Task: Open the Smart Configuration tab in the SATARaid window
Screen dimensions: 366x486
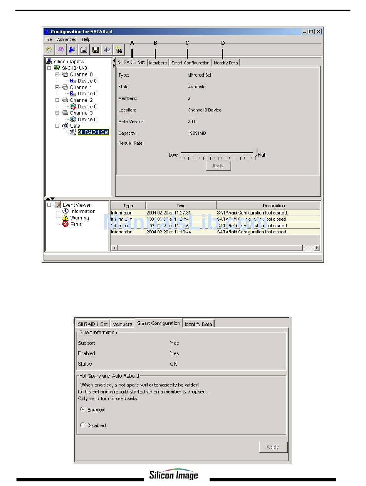Action: (190, 63)
